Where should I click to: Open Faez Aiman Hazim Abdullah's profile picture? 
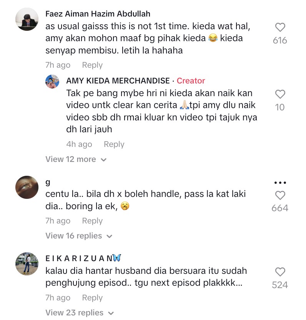pyautogui.click(x=27, y=19)
